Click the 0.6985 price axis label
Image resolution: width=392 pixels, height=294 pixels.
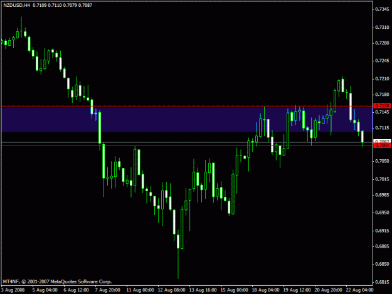click(x=382, y=195)
